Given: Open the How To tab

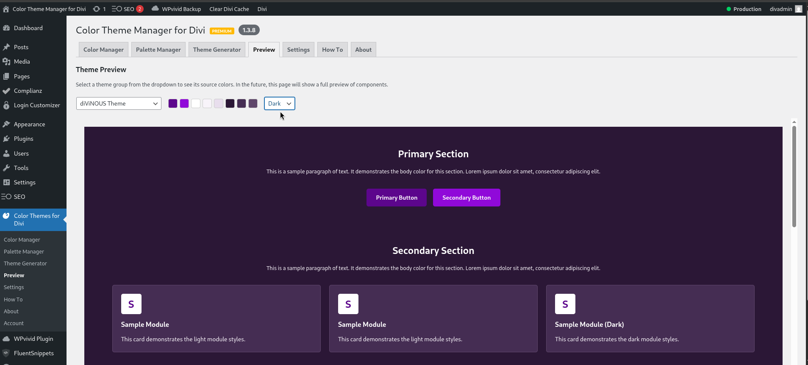Looking at the screenshot, I should [333, 50].
